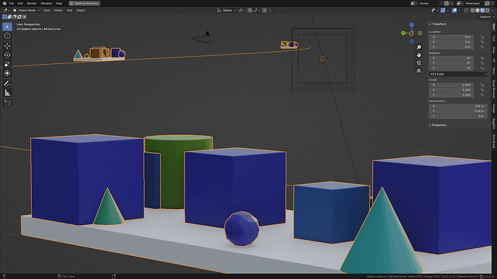Set selection mode to extend icon

[9, 17]
